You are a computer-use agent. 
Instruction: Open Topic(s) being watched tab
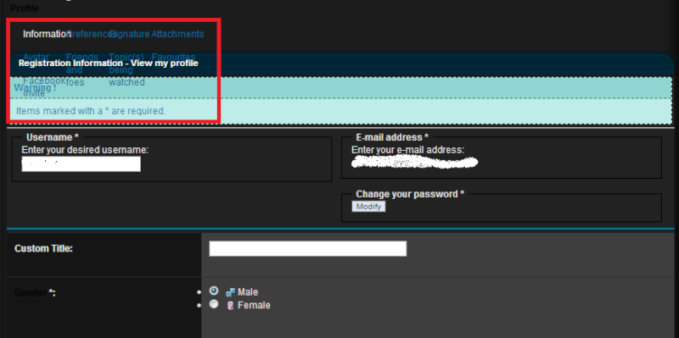coord(126,69)
